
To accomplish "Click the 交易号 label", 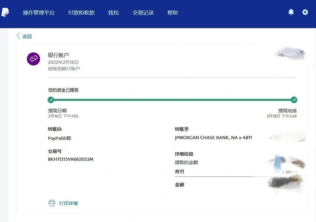I will coord(54,151).
